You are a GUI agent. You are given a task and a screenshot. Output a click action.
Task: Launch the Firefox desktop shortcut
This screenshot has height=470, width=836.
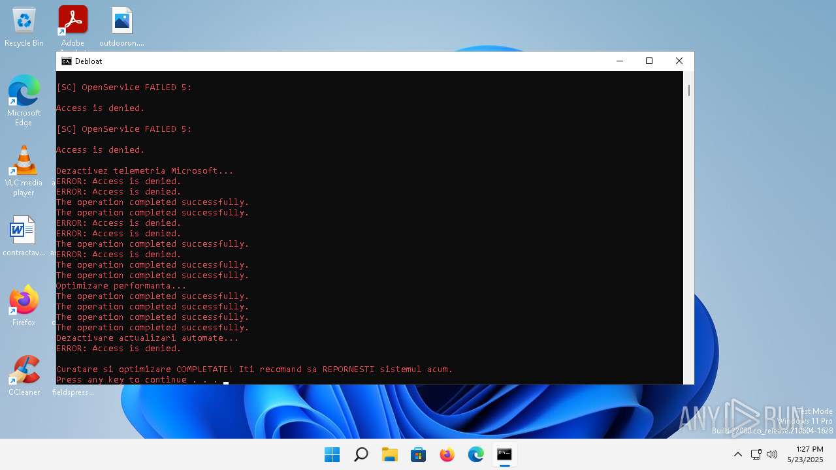point(24,305)
